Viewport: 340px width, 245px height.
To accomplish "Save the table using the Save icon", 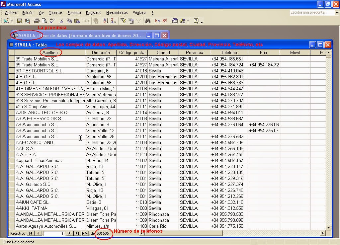I will [x=19, y=21].
